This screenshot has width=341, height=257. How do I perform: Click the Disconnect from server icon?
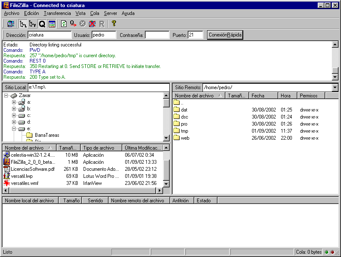point(92,24)
